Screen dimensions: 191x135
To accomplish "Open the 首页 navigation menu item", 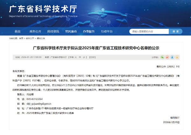I will (18, 31).
